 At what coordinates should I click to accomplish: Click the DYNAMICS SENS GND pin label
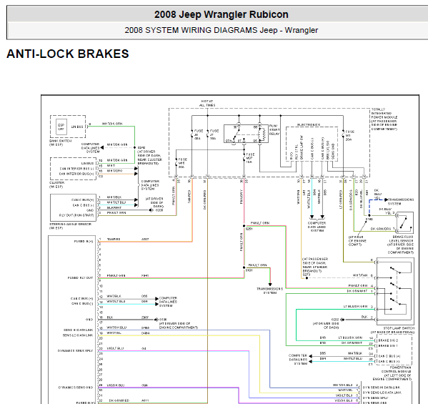[76, 388]
